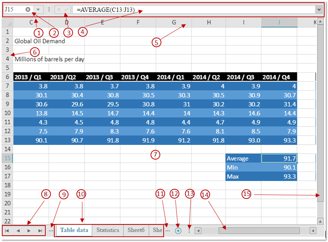The height and width of the screenshot is (242, 328).
Task: Expand the formula bar with the chevron
Action: (x=319, y=9)
